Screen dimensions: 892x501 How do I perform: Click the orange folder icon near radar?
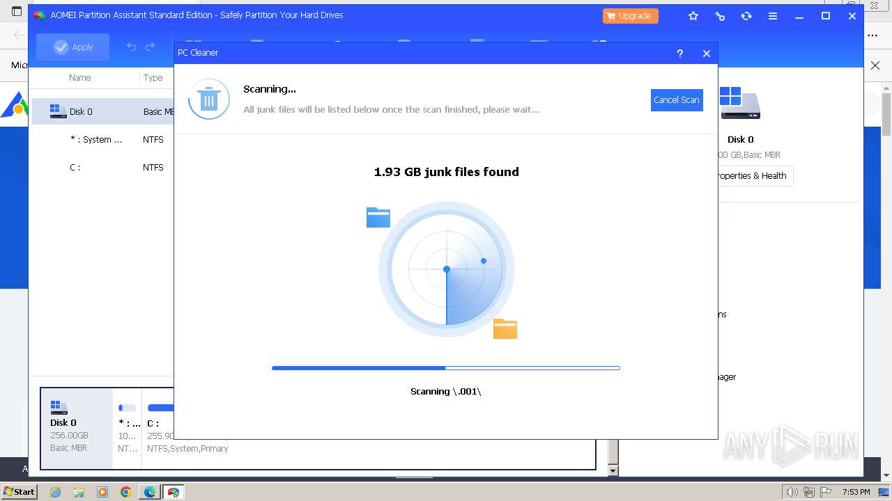(505, 328)
